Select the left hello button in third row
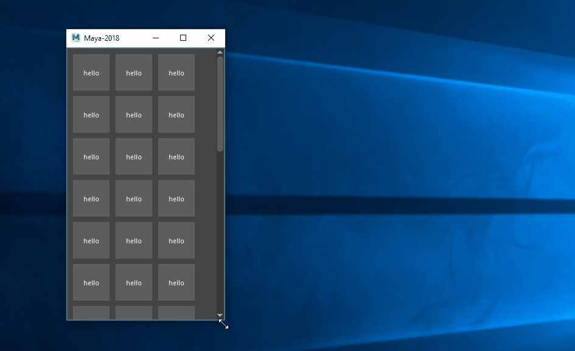575x351 pixels. click(x=91, y=156)
